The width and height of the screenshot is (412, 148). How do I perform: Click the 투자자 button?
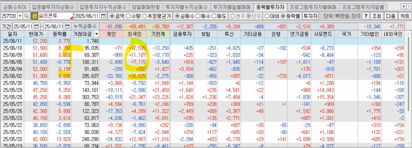(310, 16)
